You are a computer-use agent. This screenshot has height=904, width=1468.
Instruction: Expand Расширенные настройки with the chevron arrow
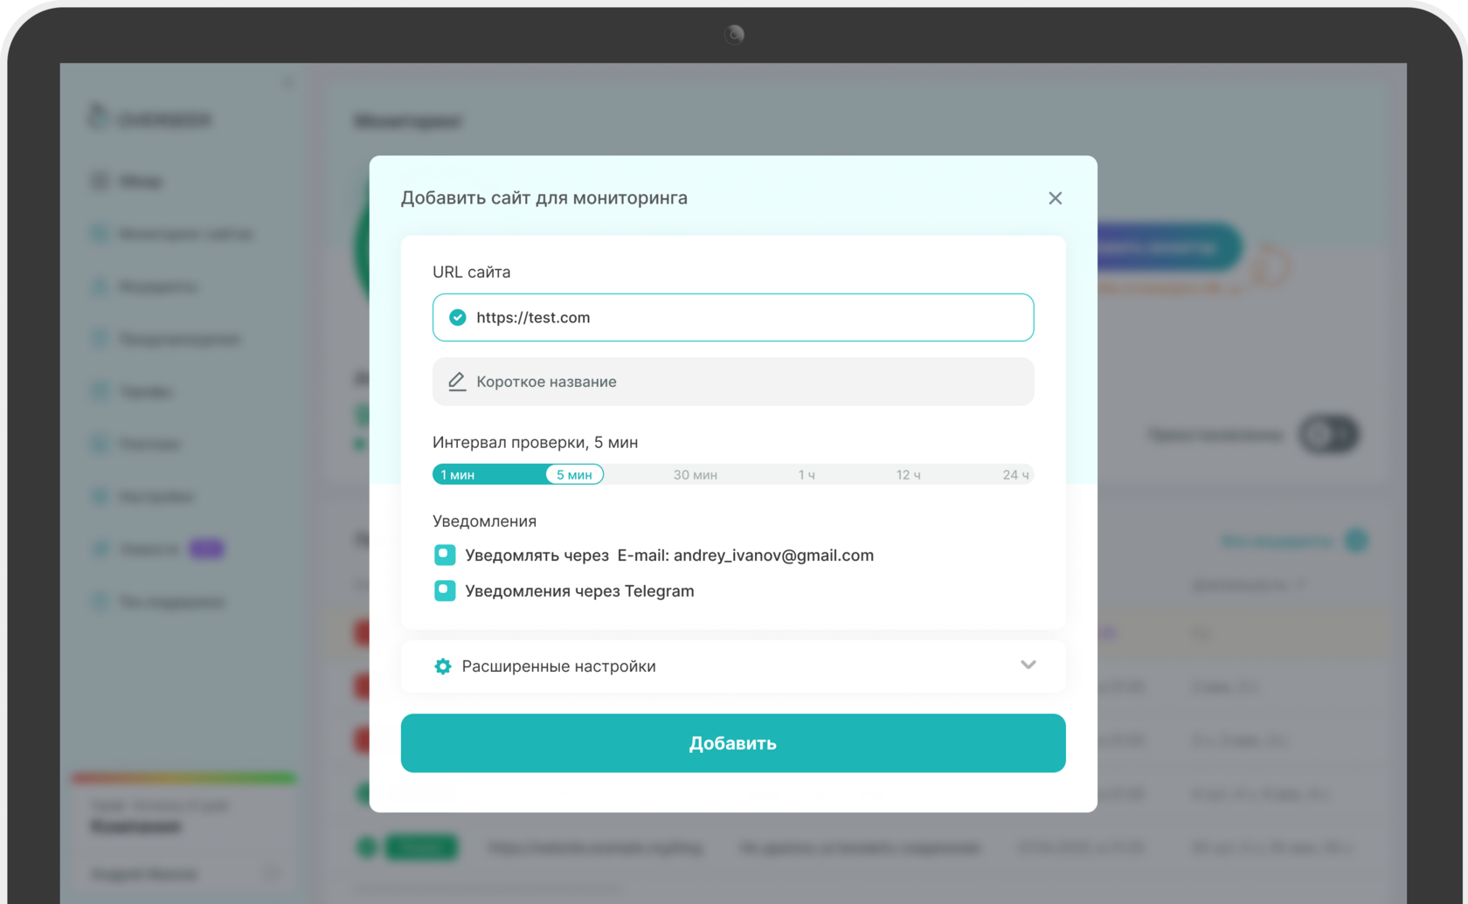click(1028, 666)
